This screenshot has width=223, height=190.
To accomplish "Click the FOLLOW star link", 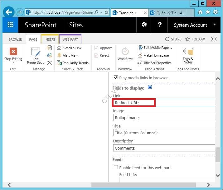I will (195, 39).
